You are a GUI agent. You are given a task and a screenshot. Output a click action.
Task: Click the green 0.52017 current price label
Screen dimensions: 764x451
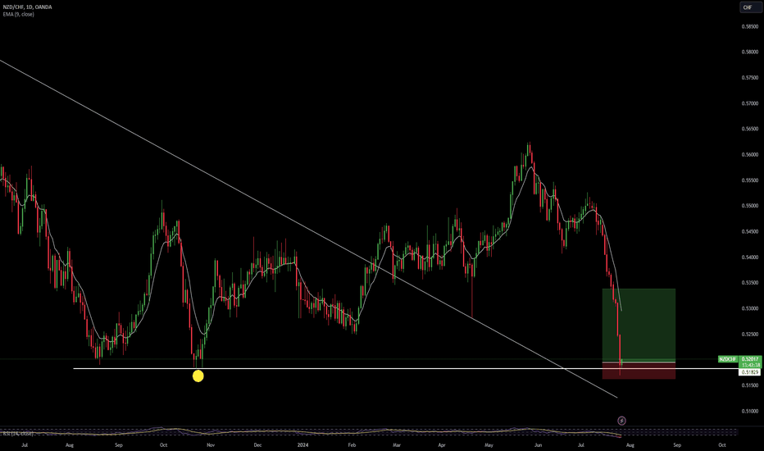[x=750, y=359]
